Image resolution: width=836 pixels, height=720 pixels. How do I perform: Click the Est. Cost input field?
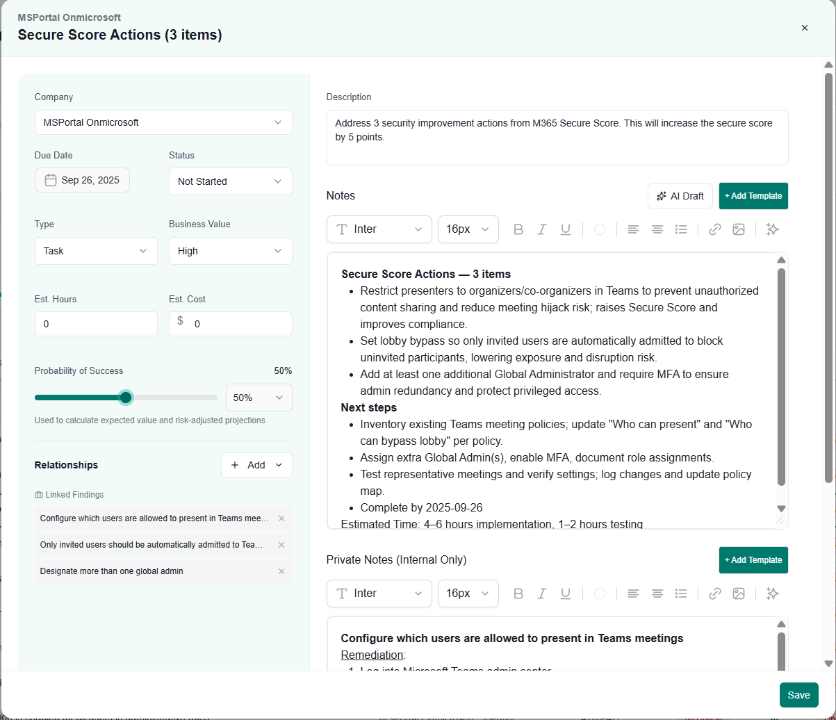(x=231, y=324)
